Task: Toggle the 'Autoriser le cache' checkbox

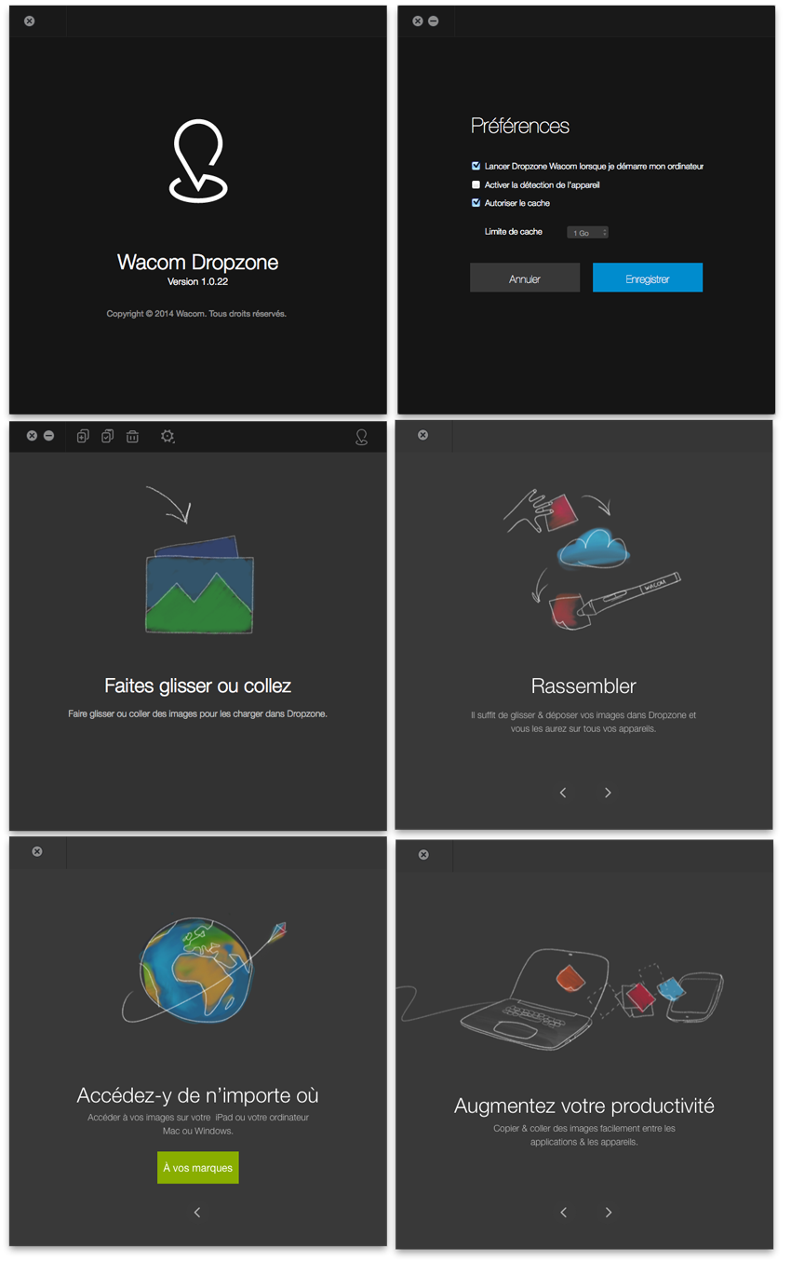Action: (x=476, y=202)
